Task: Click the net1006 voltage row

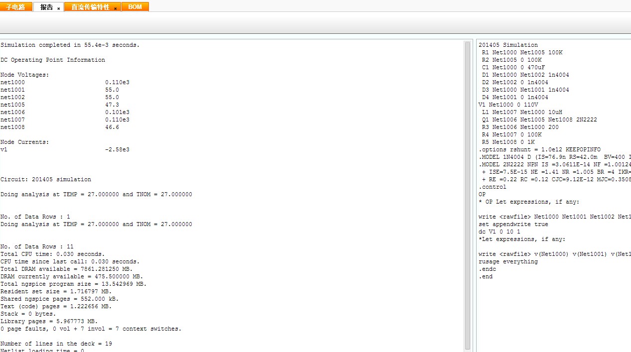Action: [x=65, y=112]
